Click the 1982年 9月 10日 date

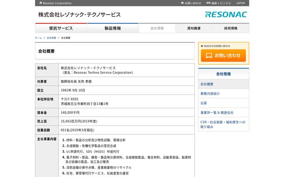click(x=73, y=90)
